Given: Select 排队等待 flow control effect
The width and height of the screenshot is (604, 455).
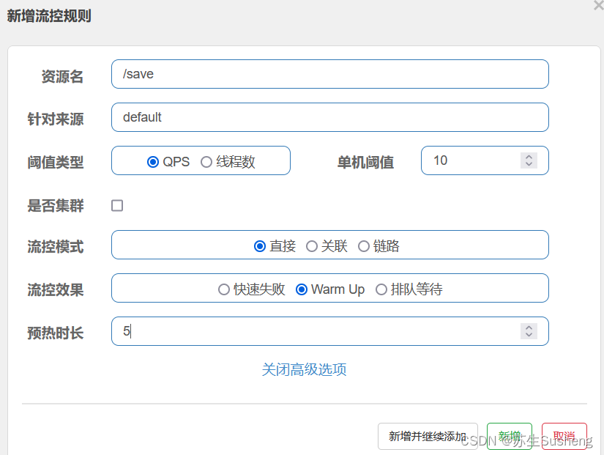Looking at the screenshot, I should [x=381, y=289].
